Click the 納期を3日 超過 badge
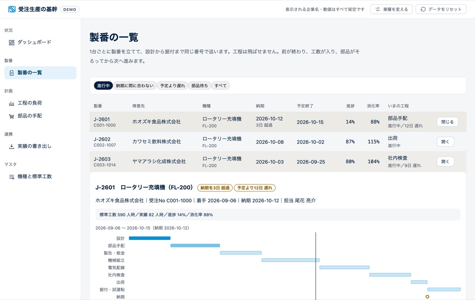The height and width of the screenshot is (300, 475). [215, 188]
